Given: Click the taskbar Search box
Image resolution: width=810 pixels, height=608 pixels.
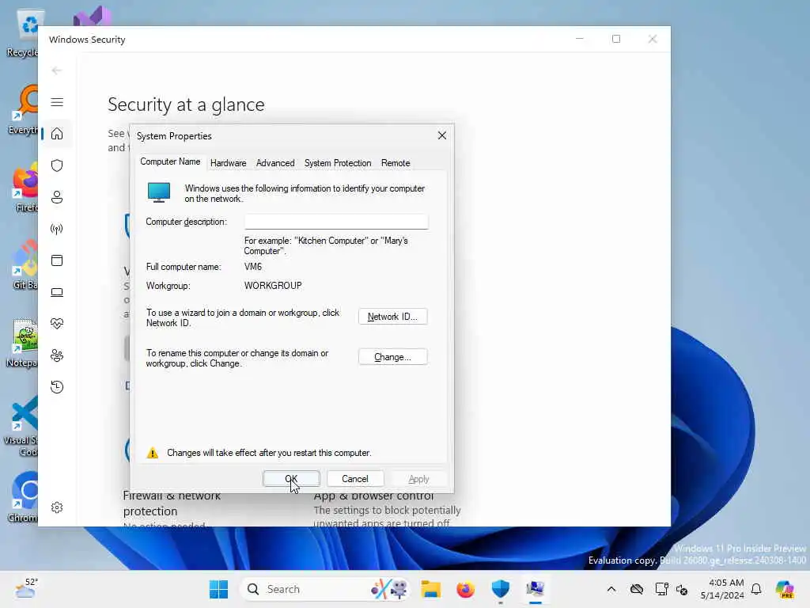Looking at the screenshot, I should coord(325,589).
